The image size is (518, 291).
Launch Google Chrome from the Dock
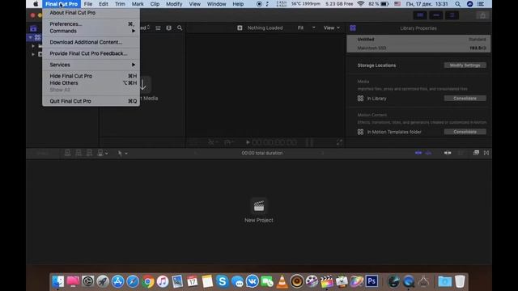(148, 281)
